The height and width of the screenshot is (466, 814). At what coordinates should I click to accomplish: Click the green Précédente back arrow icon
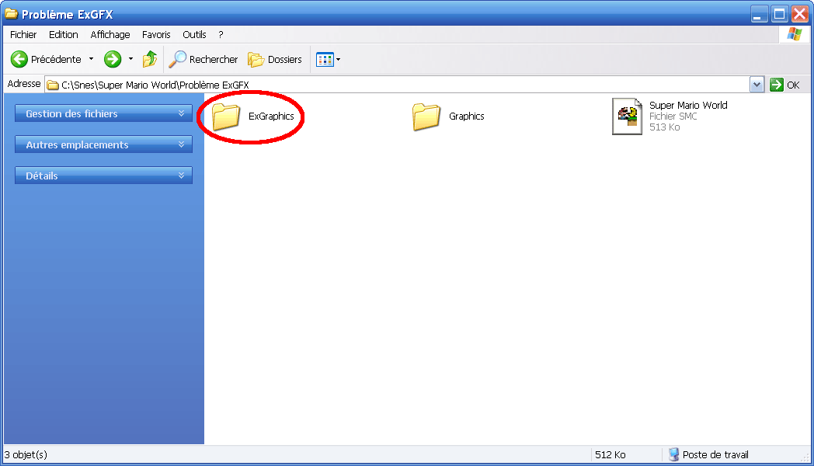(x=19, y=59)
